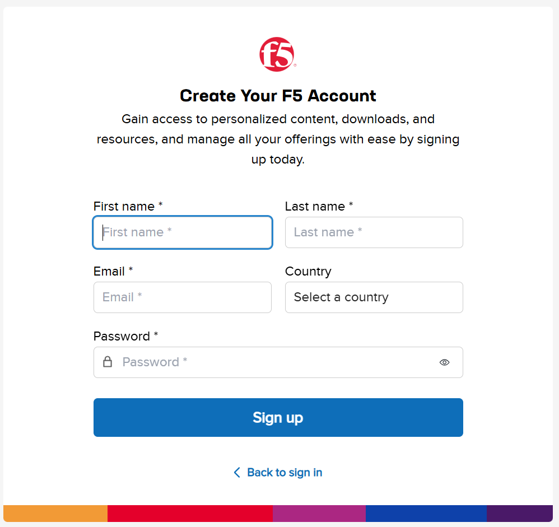The height and width of the screenshot is (527, 559).
Task: Click the red segment of the footer bar
Action: pos(190,514)
